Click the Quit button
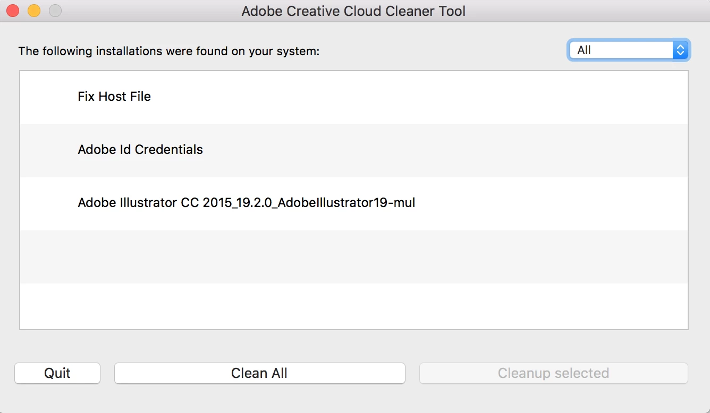 pyautogui.click(x=57, y=373)
